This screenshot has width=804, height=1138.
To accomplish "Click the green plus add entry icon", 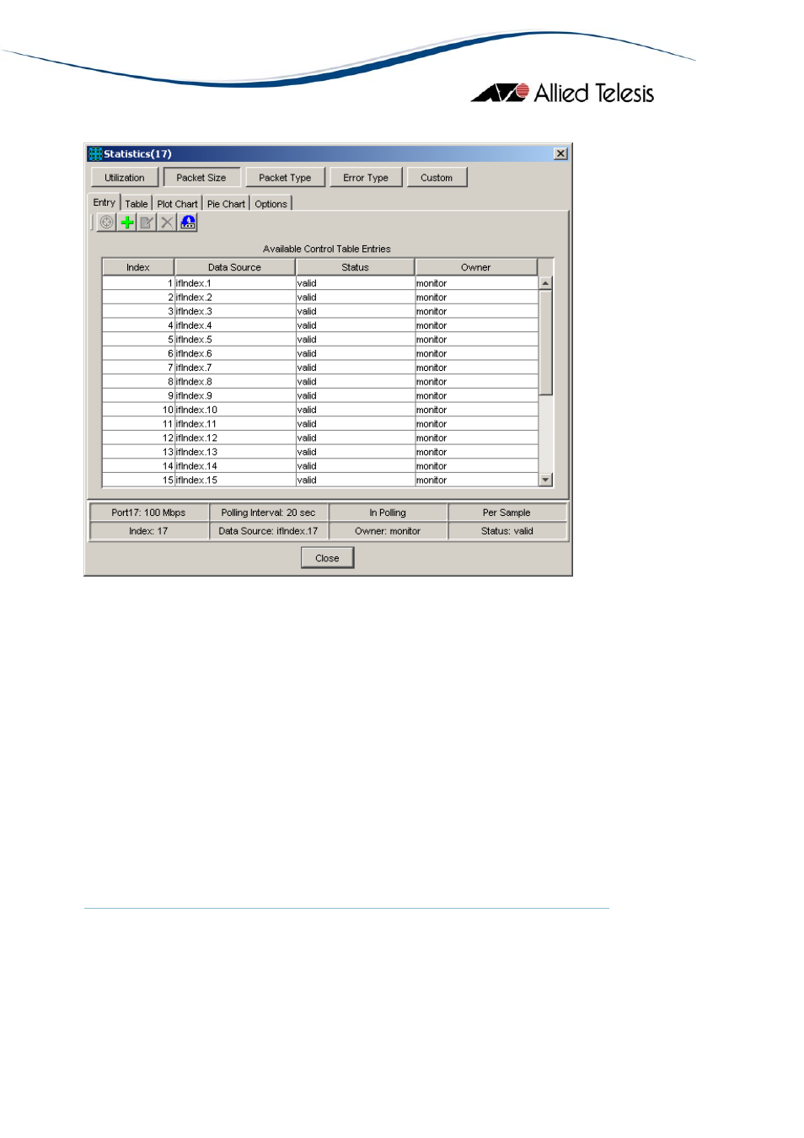I will point(127,223).
